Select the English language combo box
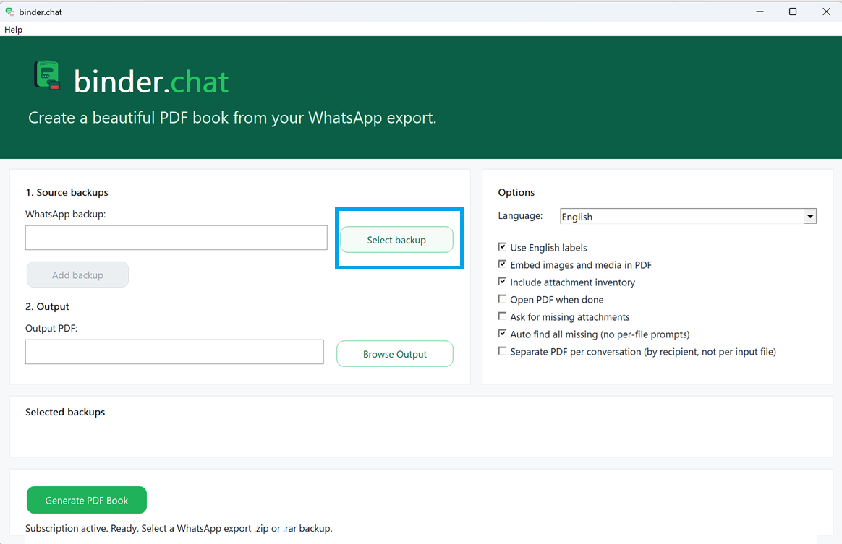 pyautogui.click(x=688, y=216)
